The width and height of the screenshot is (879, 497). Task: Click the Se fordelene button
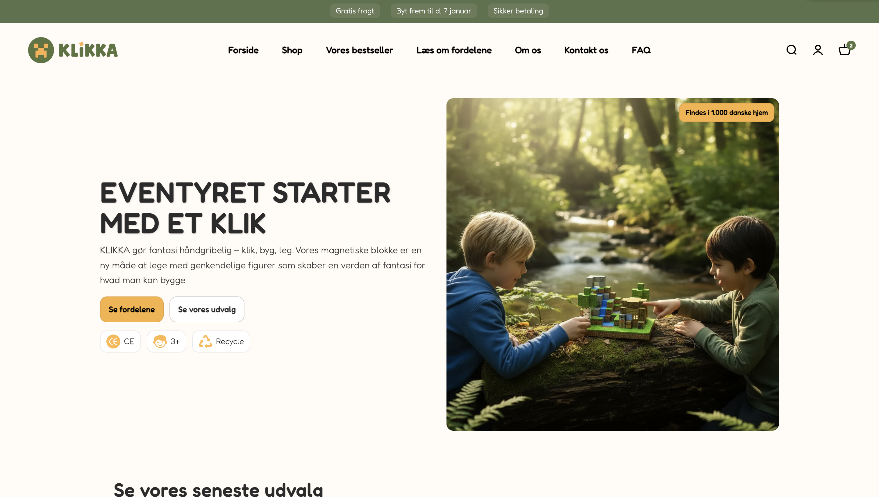pos(132,309)
